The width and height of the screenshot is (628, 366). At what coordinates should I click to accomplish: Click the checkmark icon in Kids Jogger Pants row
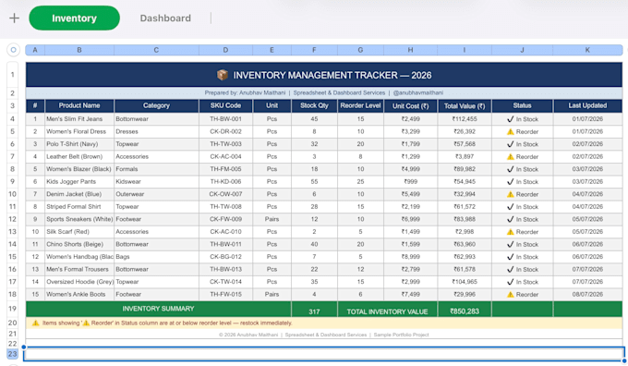[510, 181]
